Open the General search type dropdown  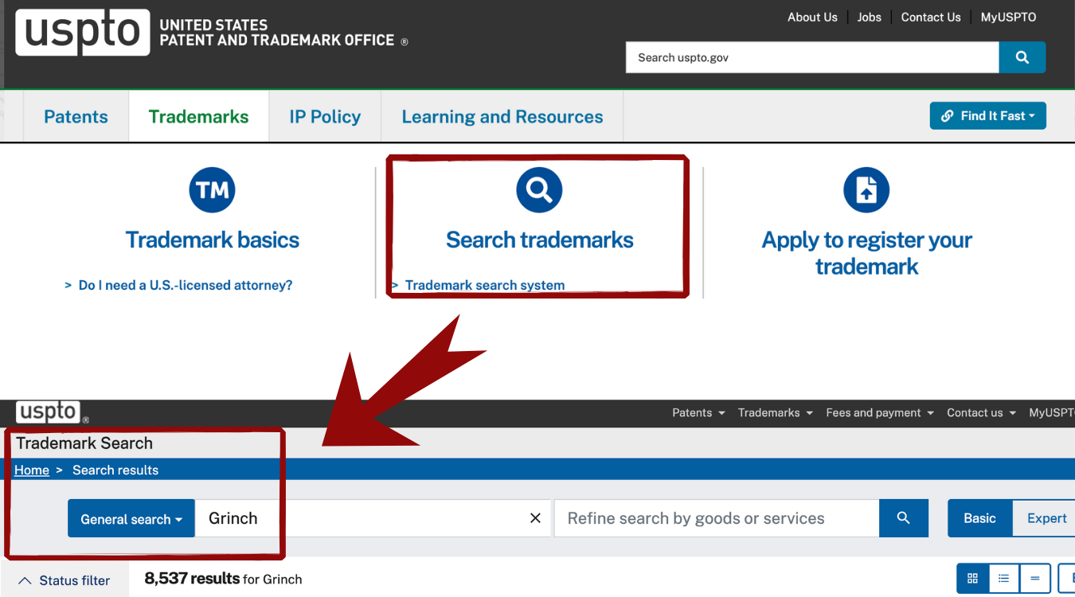(131, 518)
